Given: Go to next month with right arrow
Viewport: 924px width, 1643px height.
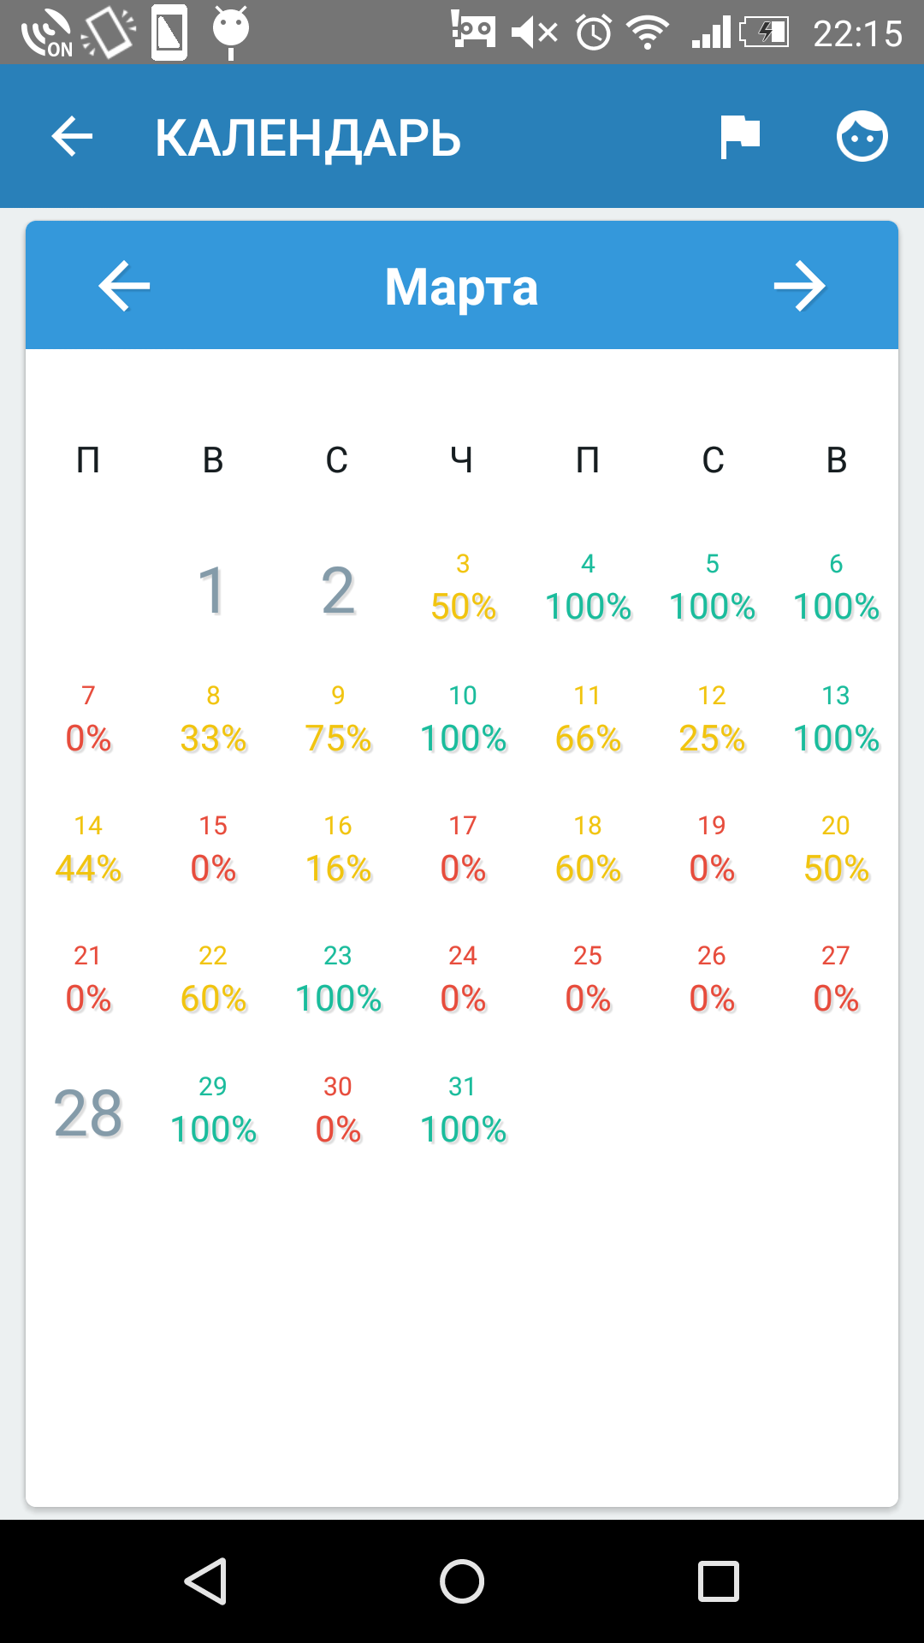Looking at the screenshot, I should 799,286.
